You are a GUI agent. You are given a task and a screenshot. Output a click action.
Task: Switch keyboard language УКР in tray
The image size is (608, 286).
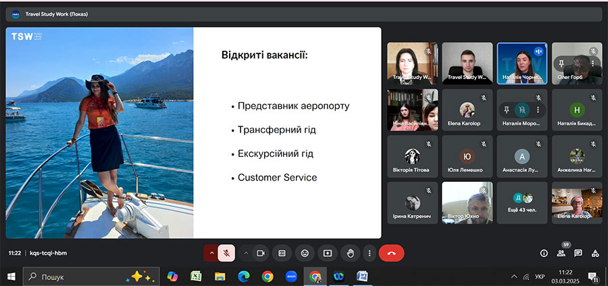[540, 277]
